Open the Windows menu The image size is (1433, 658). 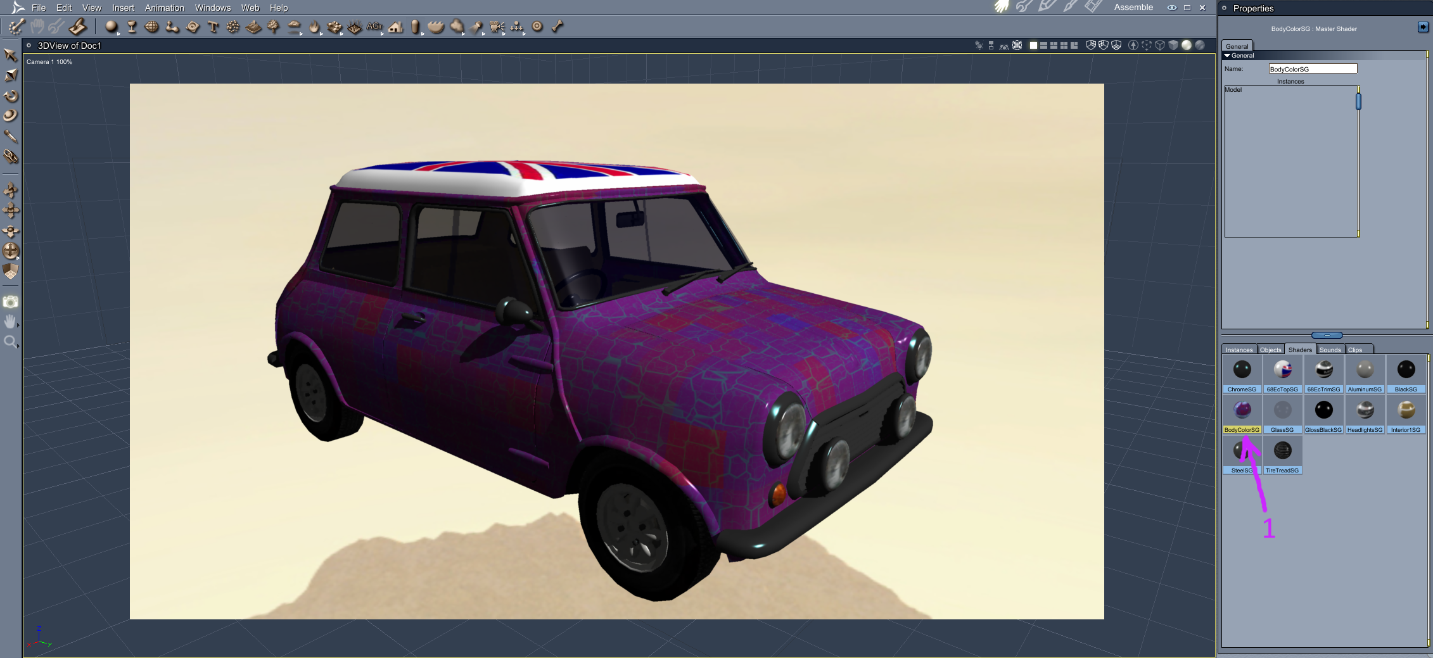pos(213,8)
